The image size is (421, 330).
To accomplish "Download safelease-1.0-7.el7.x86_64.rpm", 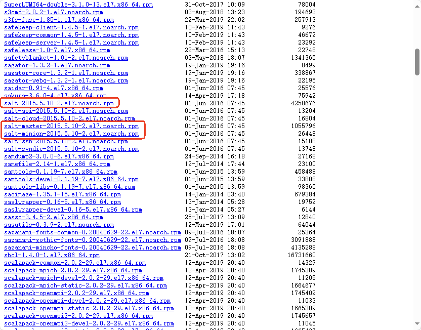I will click(x=57, y=50).
